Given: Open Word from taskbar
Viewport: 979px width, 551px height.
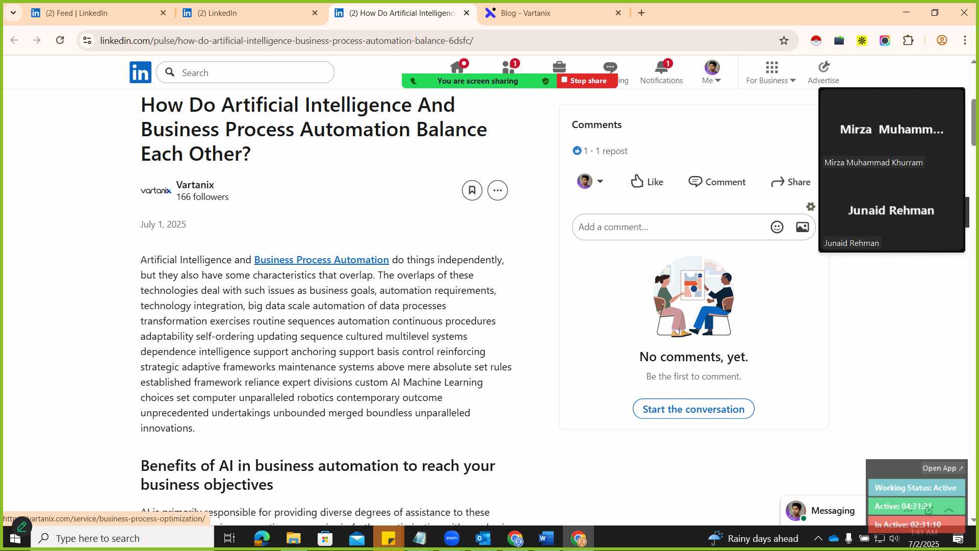Looking at the screenshot, I should [x=546, y=538].
